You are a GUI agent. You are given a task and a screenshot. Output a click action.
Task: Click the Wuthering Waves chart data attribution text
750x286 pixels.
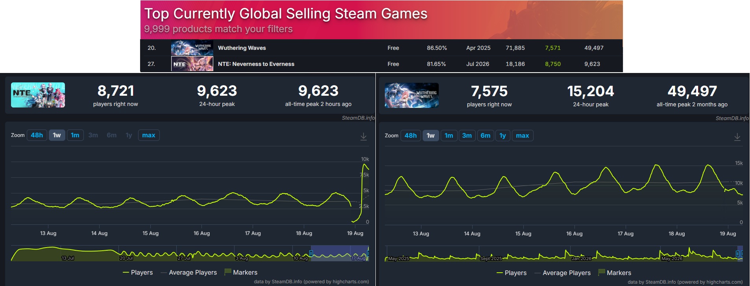click(x=685, y=282)
